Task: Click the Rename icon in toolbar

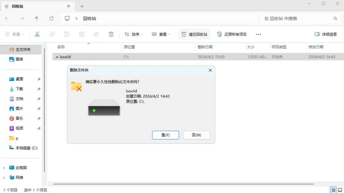Action: 82,34
